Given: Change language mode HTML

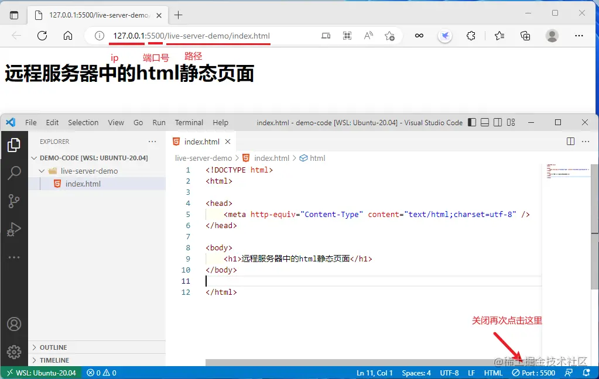Looking at the screenshot, I should point(493,373).
